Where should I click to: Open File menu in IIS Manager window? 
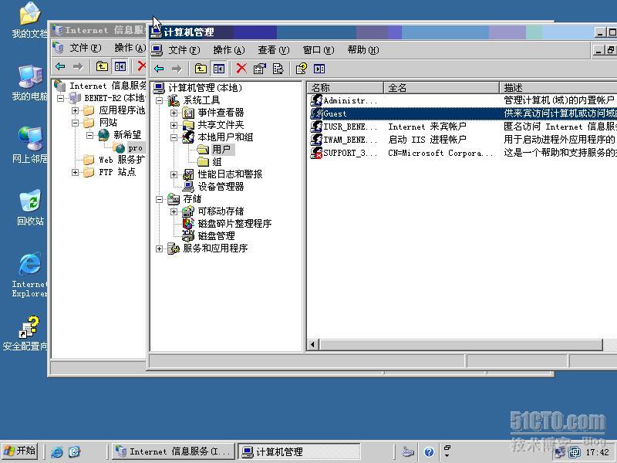coord(86,48)
